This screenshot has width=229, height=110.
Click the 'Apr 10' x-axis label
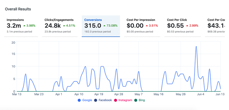click(x=79, y=94)
